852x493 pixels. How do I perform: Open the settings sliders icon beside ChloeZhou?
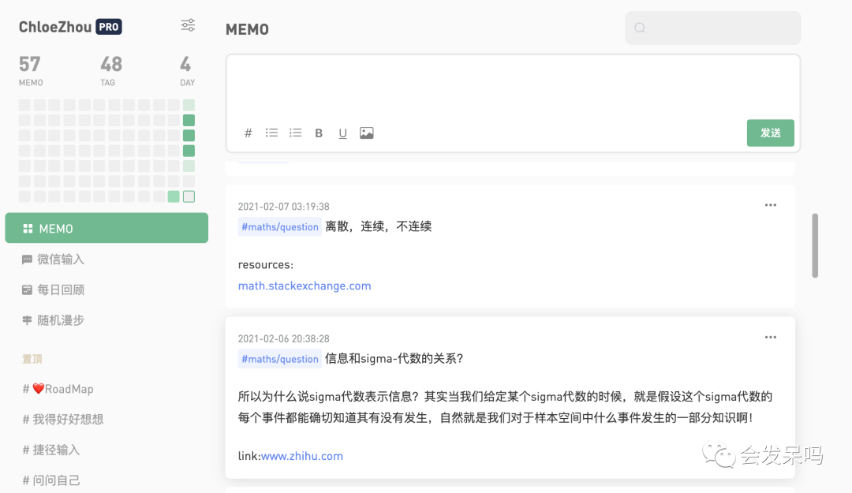188,25
